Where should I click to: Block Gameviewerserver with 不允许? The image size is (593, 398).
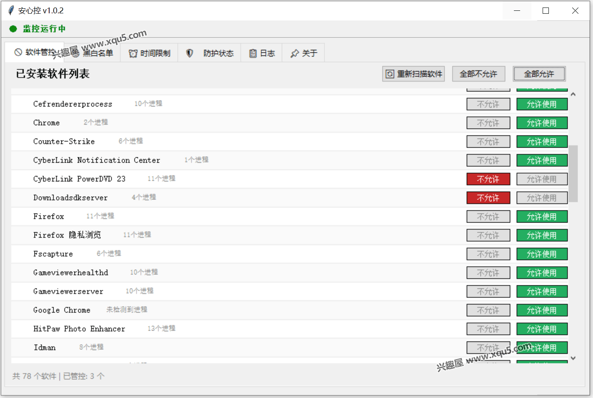coord(488,291)
